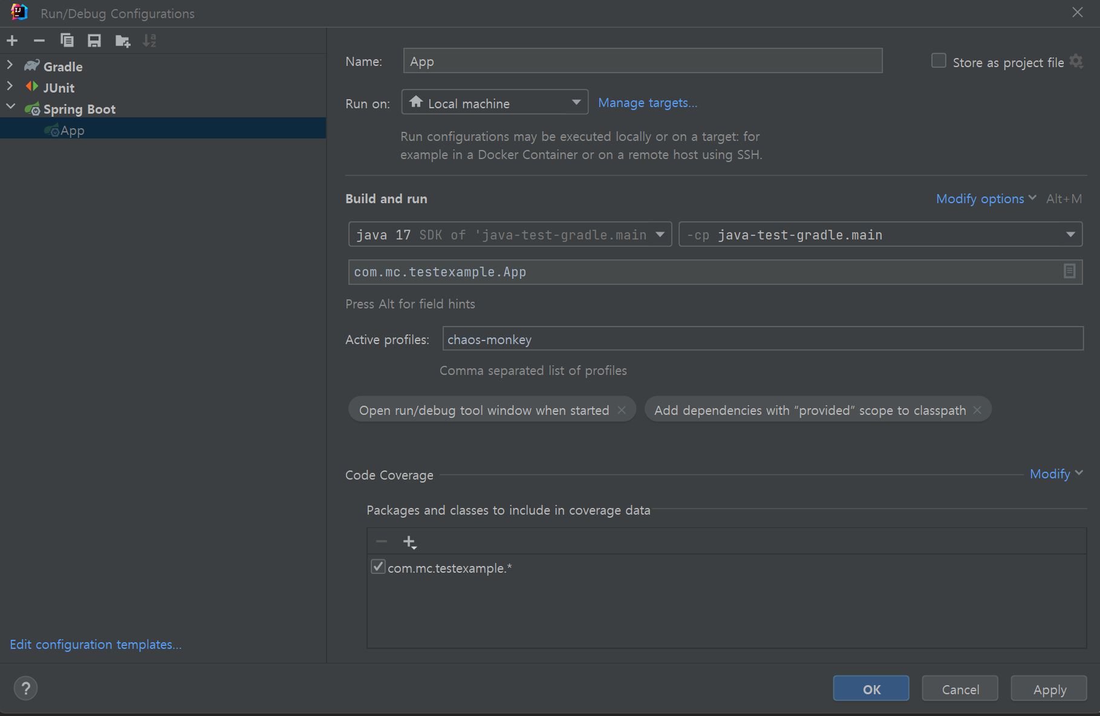Remove coverage entry with the minus icon
The width and height of the screenshot is (1100, 716).
coord(382,541)
